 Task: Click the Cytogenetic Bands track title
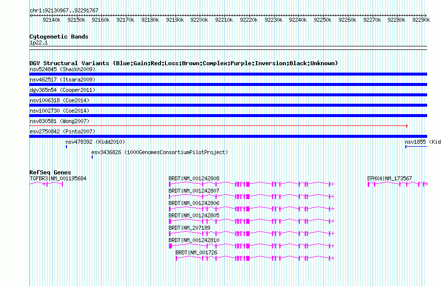(59, 37)
